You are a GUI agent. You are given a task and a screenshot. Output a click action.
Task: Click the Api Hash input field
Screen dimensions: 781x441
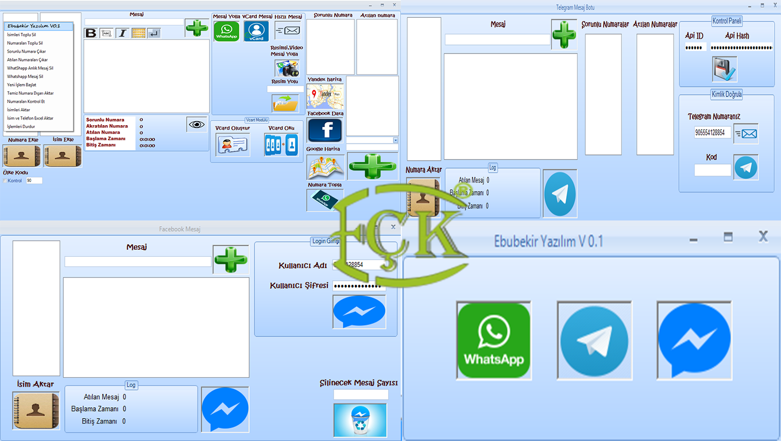pyautogui.click(x=741, y=47)
